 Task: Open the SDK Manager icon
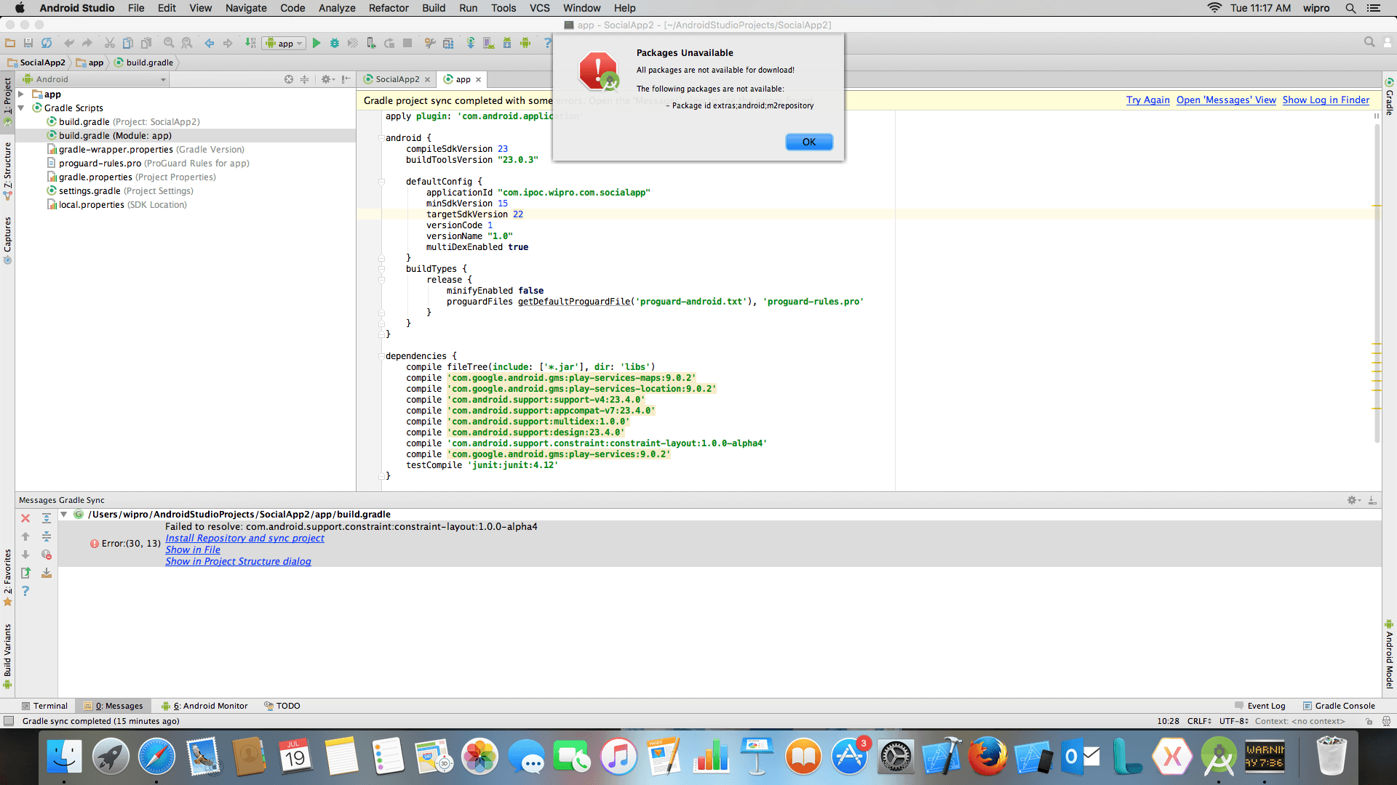click(x=507, y=44)
